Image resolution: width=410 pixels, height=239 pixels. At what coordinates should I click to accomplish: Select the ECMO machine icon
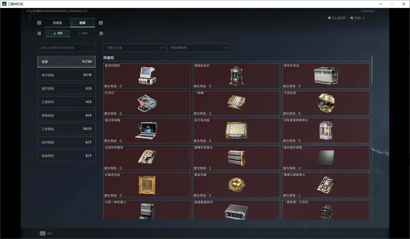click(x=147, y=103)
